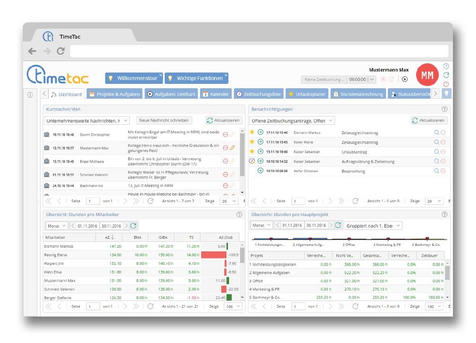Open Offene Zeitbuchungsanträge filter dropdown
The image size is (476, 343).
[292, 121]
